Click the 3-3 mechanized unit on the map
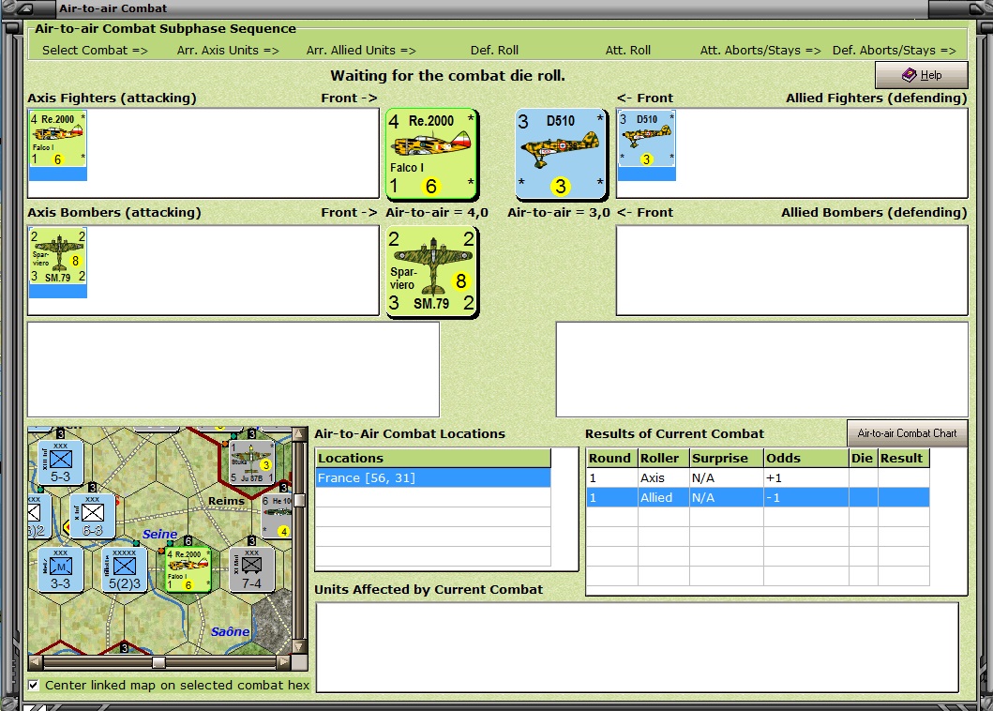The height and width of the screenshot is (711, 993). coord(60,569)
